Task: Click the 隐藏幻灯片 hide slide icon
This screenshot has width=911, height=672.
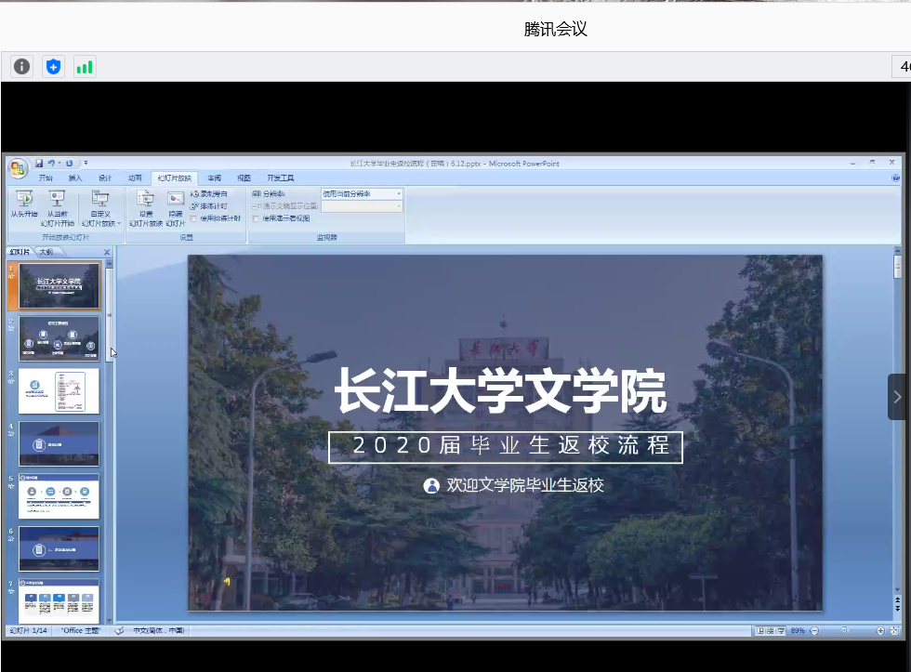Action: click(x=176, y=198)
